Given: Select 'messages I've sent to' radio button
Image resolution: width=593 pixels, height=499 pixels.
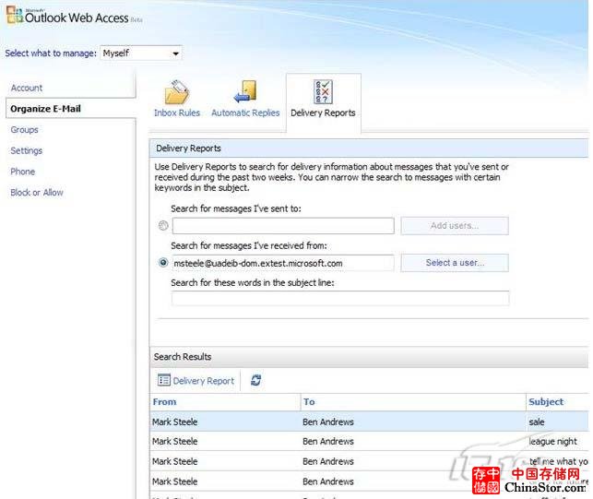Looking at the screenshot, I should pos(163,225).
